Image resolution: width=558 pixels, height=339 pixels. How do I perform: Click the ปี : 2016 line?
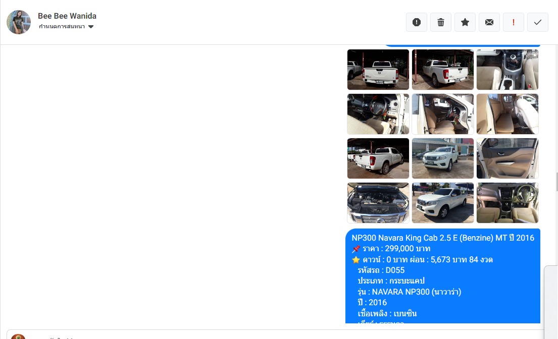[x=372, y=302]
